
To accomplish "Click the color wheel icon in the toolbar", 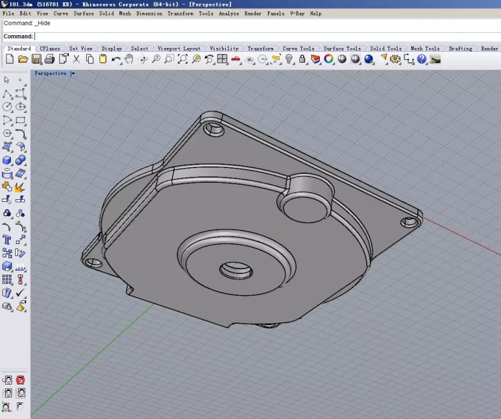I will [329, 59].
